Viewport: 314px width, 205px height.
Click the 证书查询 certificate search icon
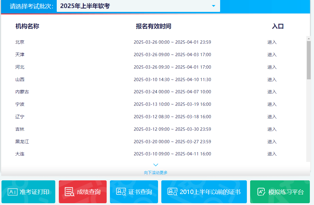coord(121,192)
